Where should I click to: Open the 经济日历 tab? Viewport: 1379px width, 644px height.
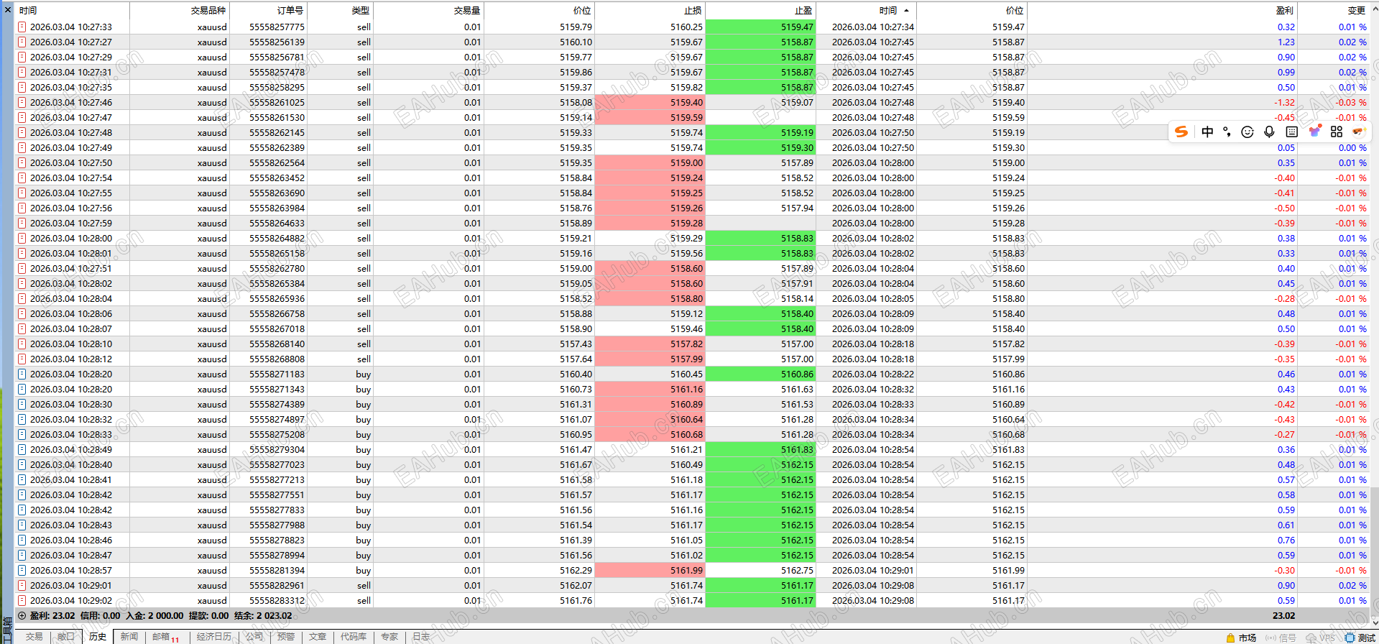click(x=214, y=637)
